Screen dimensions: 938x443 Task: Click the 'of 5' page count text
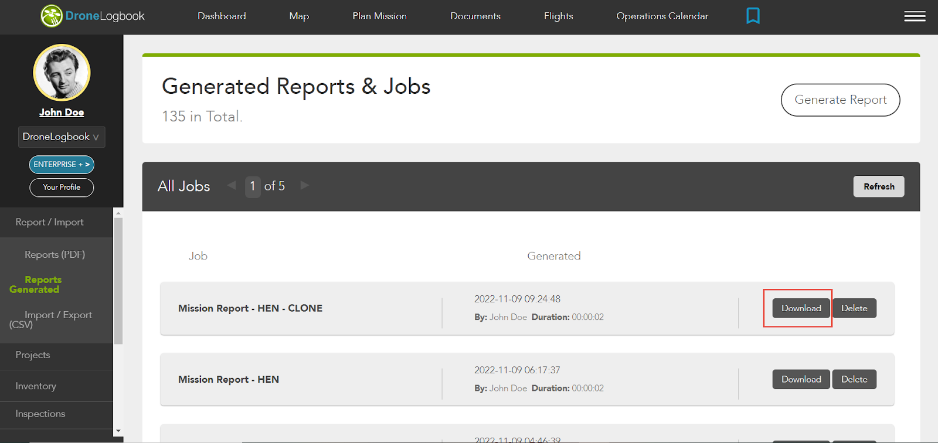274,186
